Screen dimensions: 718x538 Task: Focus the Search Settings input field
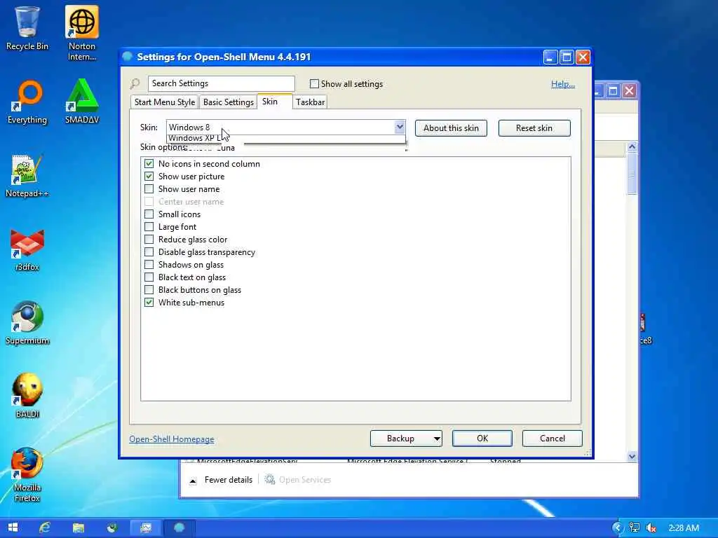pos(221,83)
